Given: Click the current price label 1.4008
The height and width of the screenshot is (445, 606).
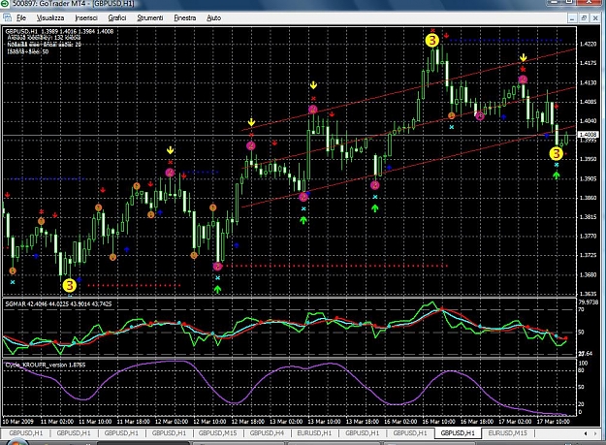Looking at the screenshot, I should point(588,135).
